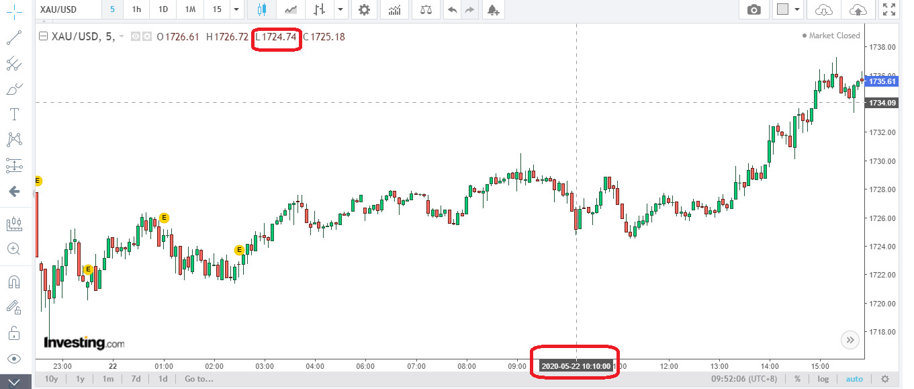The height and width of the screenshot is (389, 914).
Task: Select the candlestick chart style icon
Action: tap(262, 9)
